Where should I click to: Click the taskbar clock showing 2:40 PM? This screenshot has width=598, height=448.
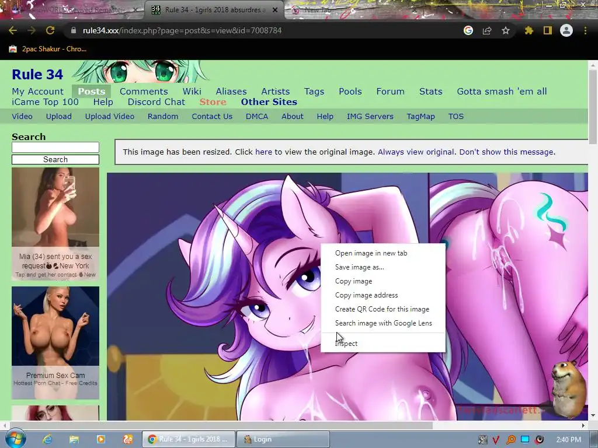[x=568, y=440]
